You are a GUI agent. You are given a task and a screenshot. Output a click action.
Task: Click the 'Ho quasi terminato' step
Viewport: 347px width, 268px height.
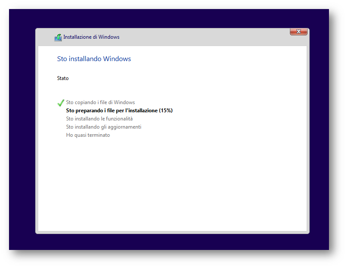pos(88,135)
